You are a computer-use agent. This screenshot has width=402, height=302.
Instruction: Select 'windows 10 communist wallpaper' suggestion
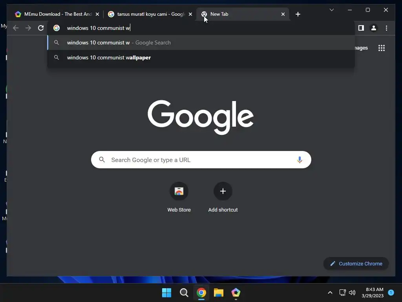tap(201, 57)
